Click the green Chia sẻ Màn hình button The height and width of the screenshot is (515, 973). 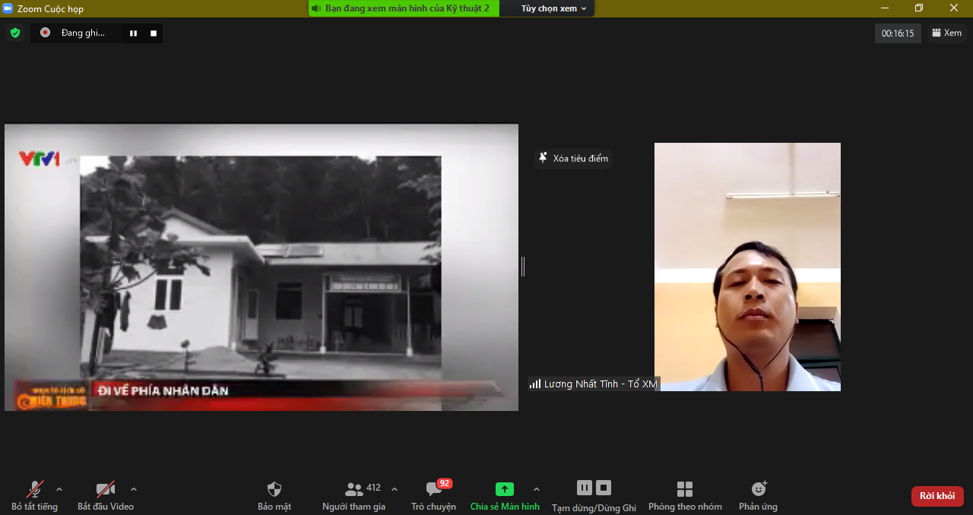[505, 495]
